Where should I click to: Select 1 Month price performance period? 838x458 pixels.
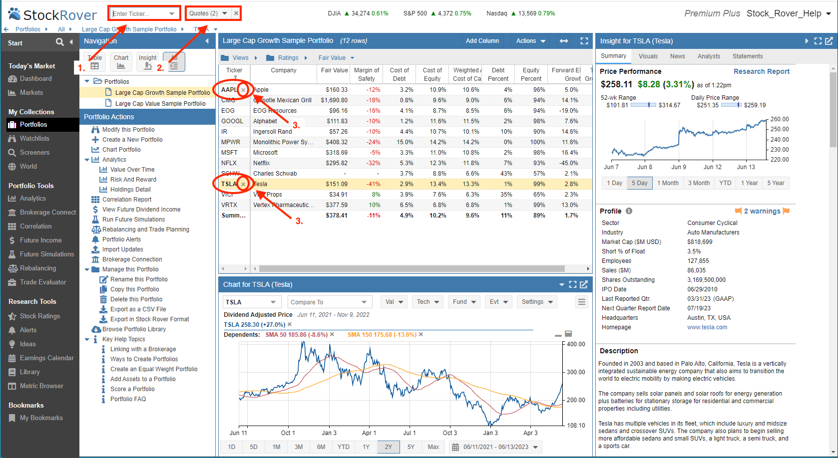click(668, 183)
